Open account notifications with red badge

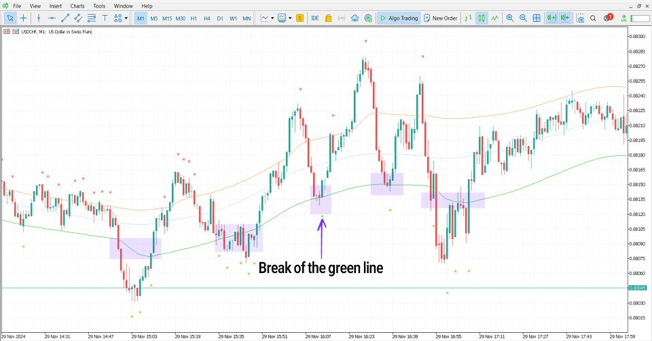tap(608, 18)
